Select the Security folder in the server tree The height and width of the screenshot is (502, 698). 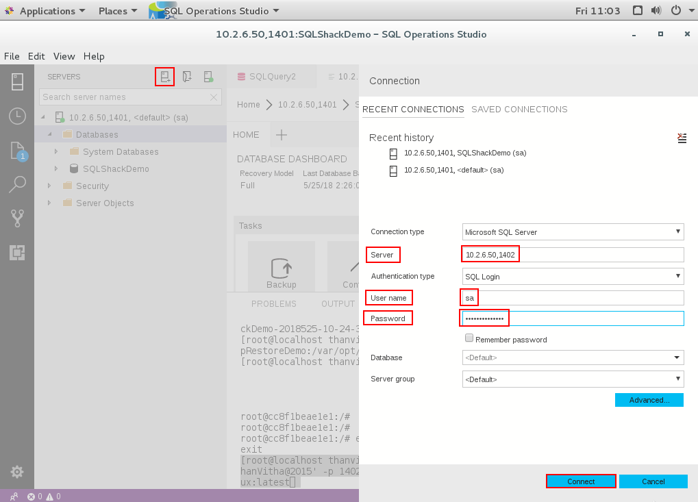pyautogui.click(x=92, y=186)
